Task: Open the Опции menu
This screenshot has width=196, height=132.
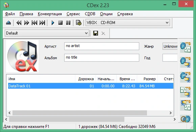Action: (106, 14)
